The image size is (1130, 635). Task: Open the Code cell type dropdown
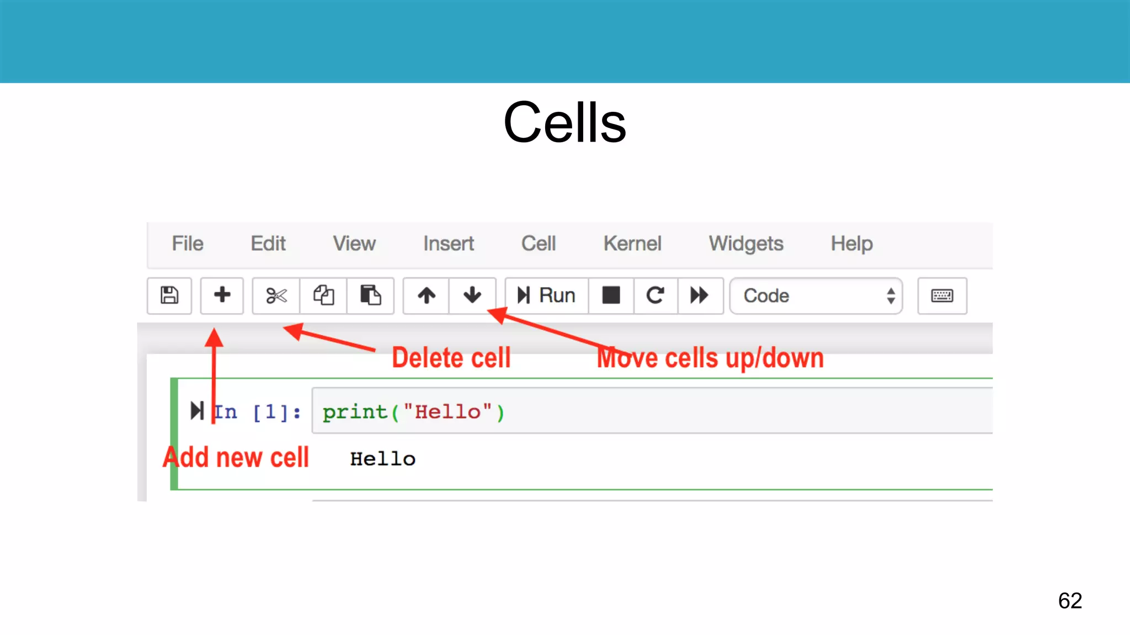(816, 296)
